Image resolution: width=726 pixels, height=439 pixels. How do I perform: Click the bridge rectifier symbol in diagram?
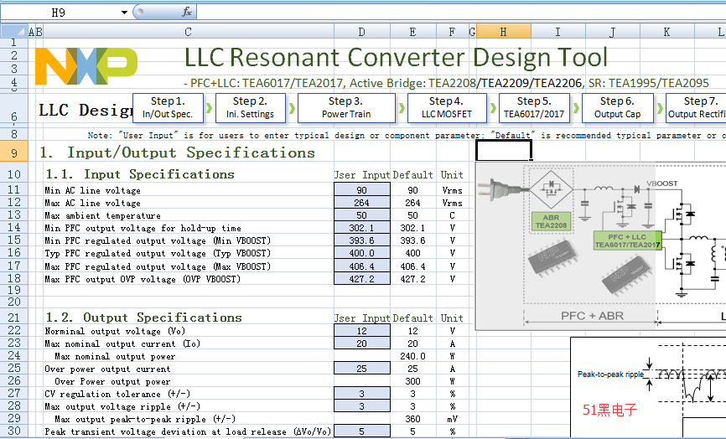pyautogui.click(x=550, y=189)
